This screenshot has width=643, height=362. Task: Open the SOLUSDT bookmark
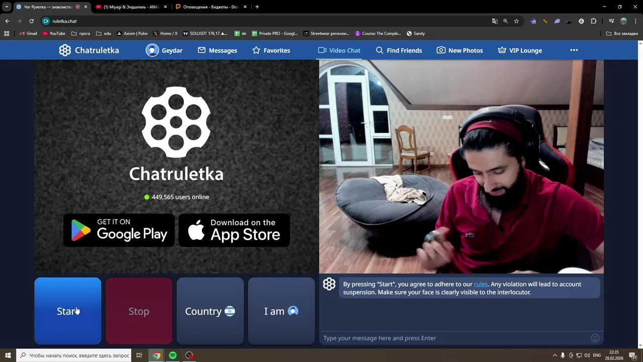tap(205, 34)
